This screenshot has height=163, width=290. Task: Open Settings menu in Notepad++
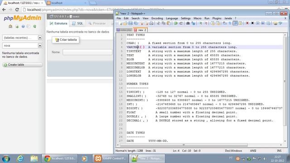click(x=186, y=18)
